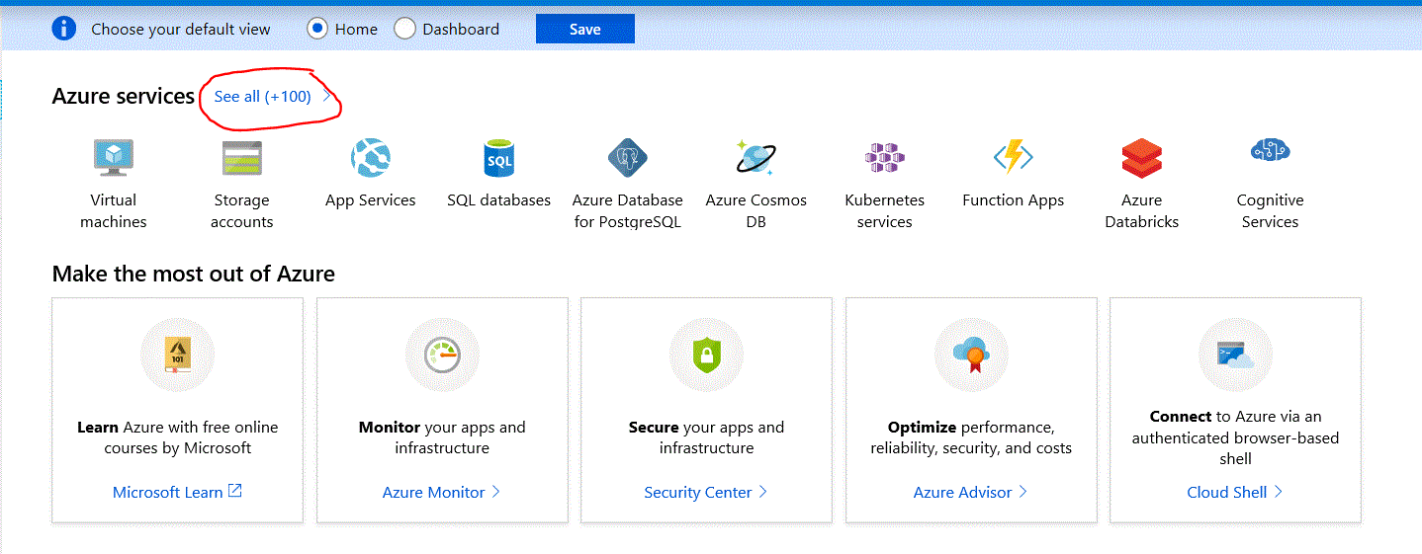
Task: Expand See all (+100) services
Action: point(263,96)
